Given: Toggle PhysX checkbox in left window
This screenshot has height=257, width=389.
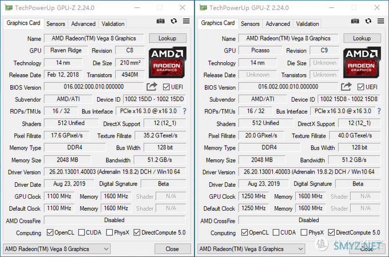Looking at the screenshot, I should [109, 232].
